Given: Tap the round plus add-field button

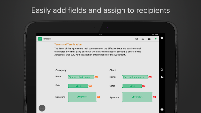Looking at the screenshot, I should click(x=42, y=108).
